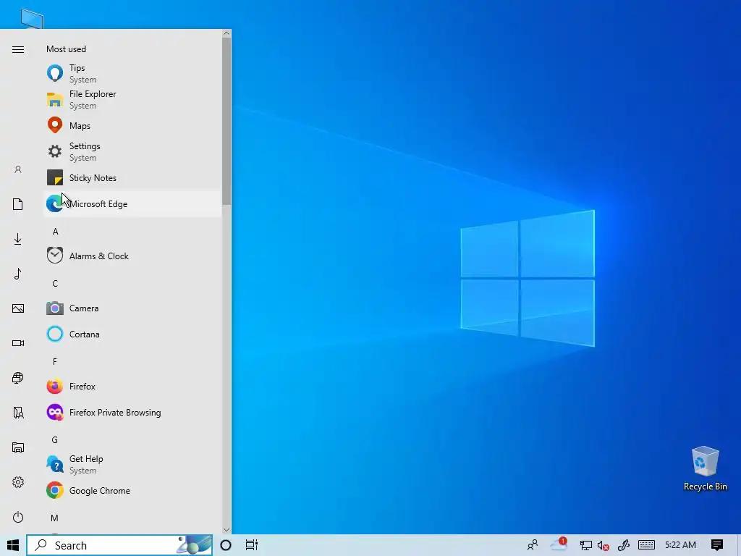Open File Explorer icon in Start sidebar
Image resolution: width=741 pixels, height=556 pixels.
18,447
